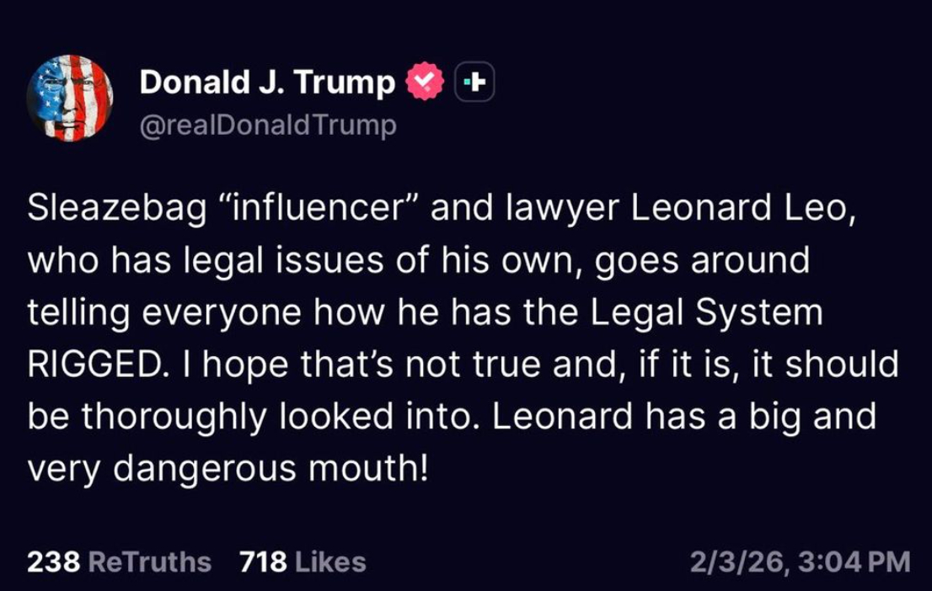The image size is (932, 591).
Task: Click the word "Sleazebag" in the post
Action: pos(116,209)
